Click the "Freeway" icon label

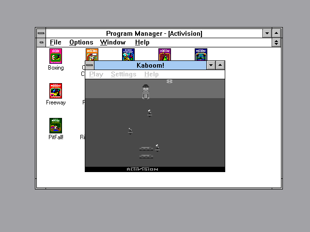(56, 102)
